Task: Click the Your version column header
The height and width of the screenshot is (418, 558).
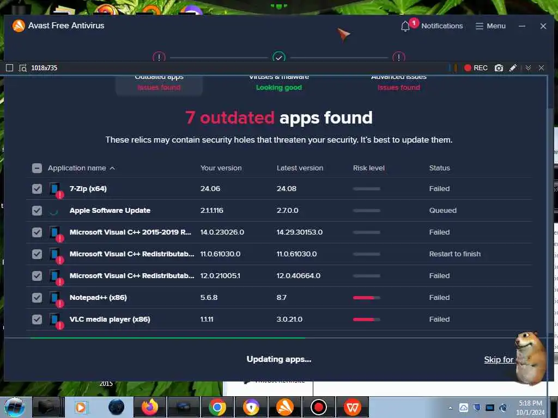Action: [221, 168]
